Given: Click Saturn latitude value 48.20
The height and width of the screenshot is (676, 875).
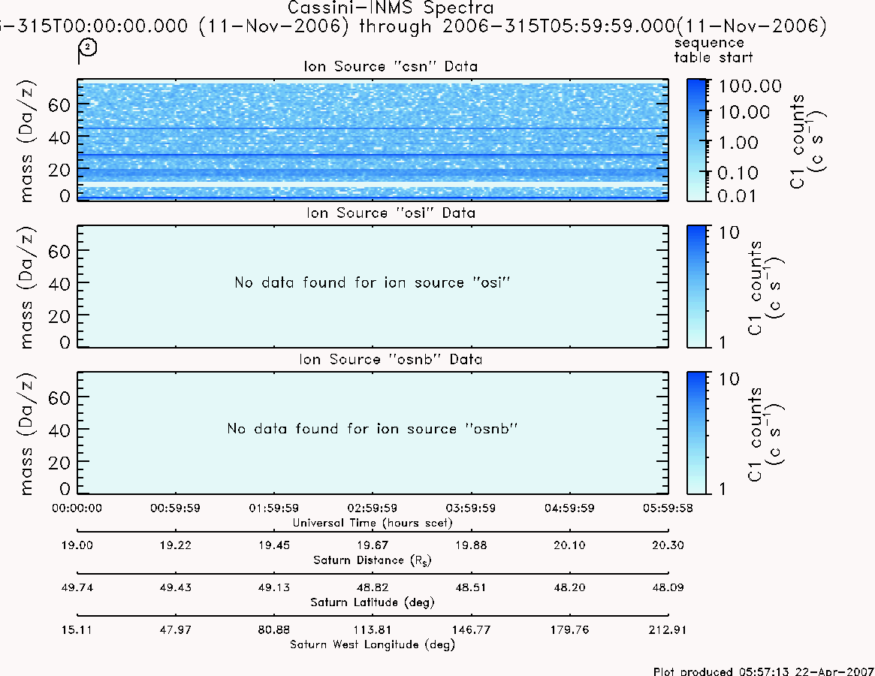Looking at the screenshot, I should pyautogui.click(x=570, y=588).
